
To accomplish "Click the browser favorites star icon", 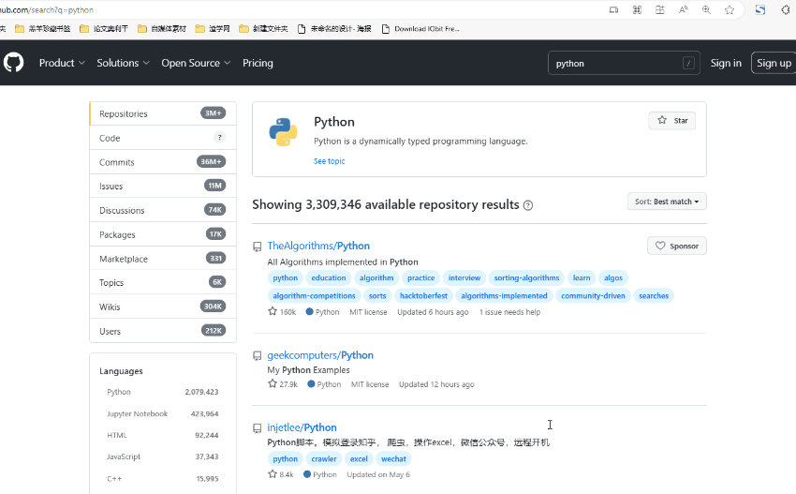I will pyautogui.click(x=730, y=9).
